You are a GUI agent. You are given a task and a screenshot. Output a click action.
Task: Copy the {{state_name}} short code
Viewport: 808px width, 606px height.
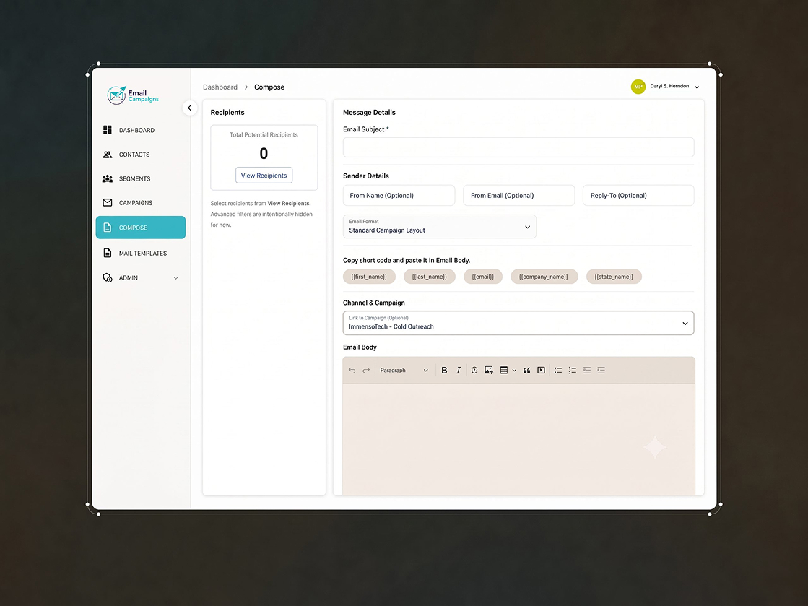click(x=614, y=277)
